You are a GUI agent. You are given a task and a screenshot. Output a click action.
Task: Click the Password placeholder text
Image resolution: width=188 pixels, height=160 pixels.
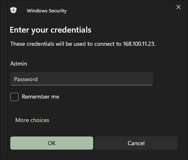pyautogui.click(x=26, y=79)
